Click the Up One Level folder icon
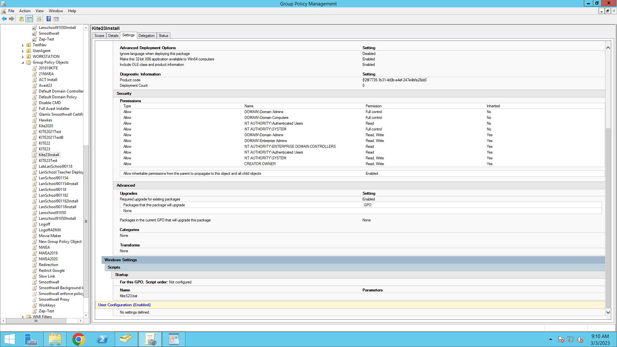 click(x=21, y=19)
